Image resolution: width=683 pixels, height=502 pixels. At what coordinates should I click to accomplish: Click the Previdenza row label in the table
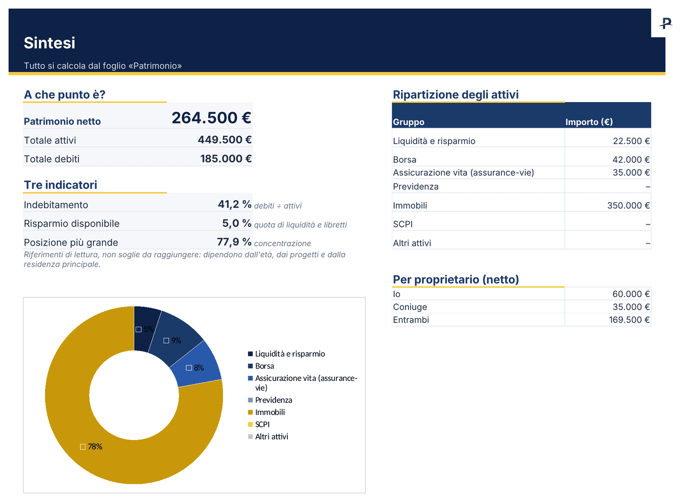(x=416, y=187)
